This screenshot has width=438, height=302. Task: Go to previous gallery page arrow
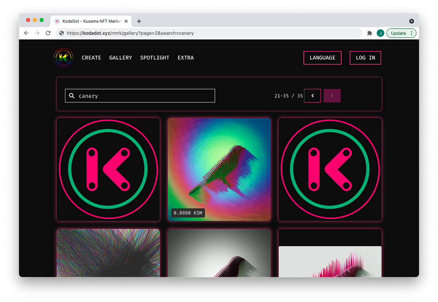pyautogui.click(x=312, y=96)
